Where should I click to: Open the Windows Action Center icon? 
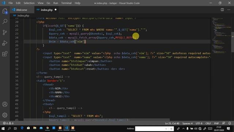[x=228, y=129]
